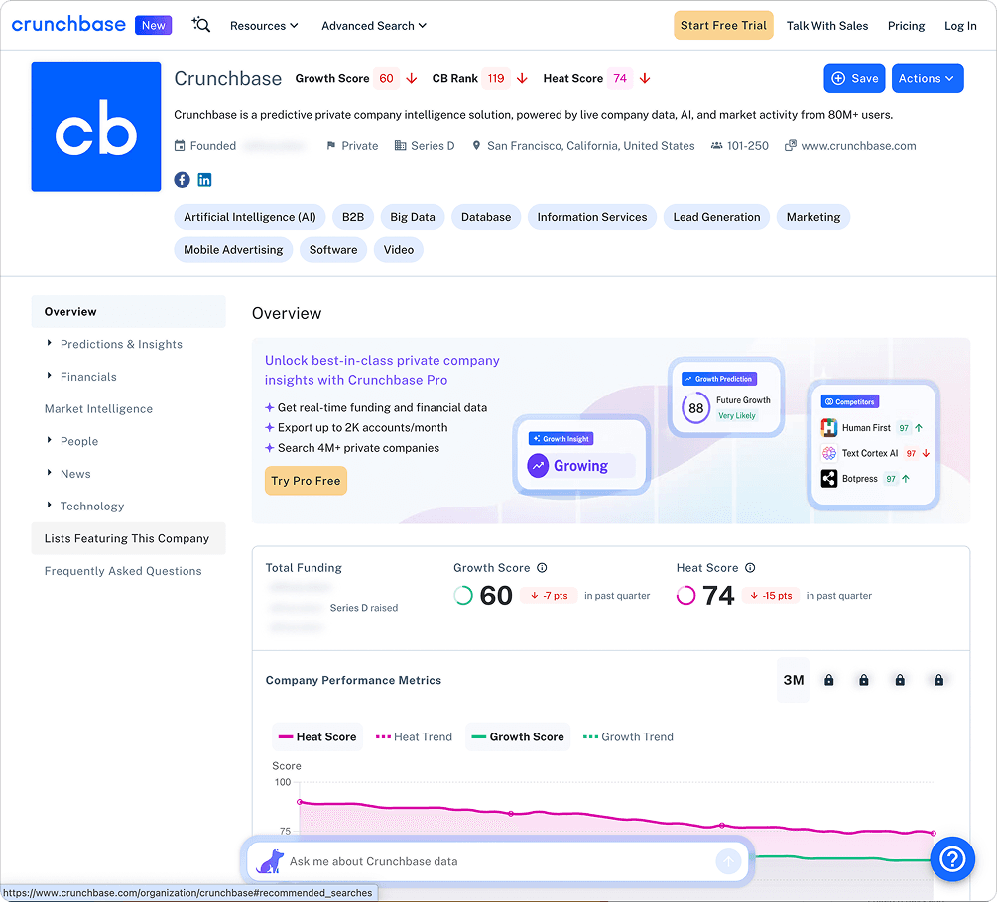Click the 60 Growth Score ring icon
This screenshot has height=902, width=997.
click(463, 595)
